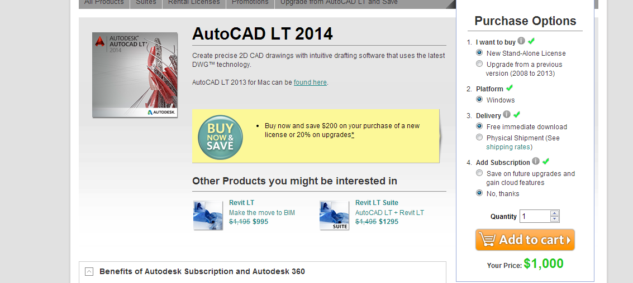The width and height of the screenshot is (633, 283).
Task: Choose Physical Shipment delivery option
Action: [x=479, y=137]
